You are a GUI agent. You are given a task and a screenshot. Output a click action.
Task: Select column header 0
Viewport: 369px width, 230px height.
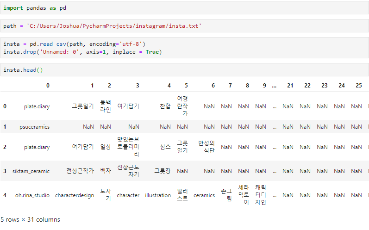click(x=48, y=86)
